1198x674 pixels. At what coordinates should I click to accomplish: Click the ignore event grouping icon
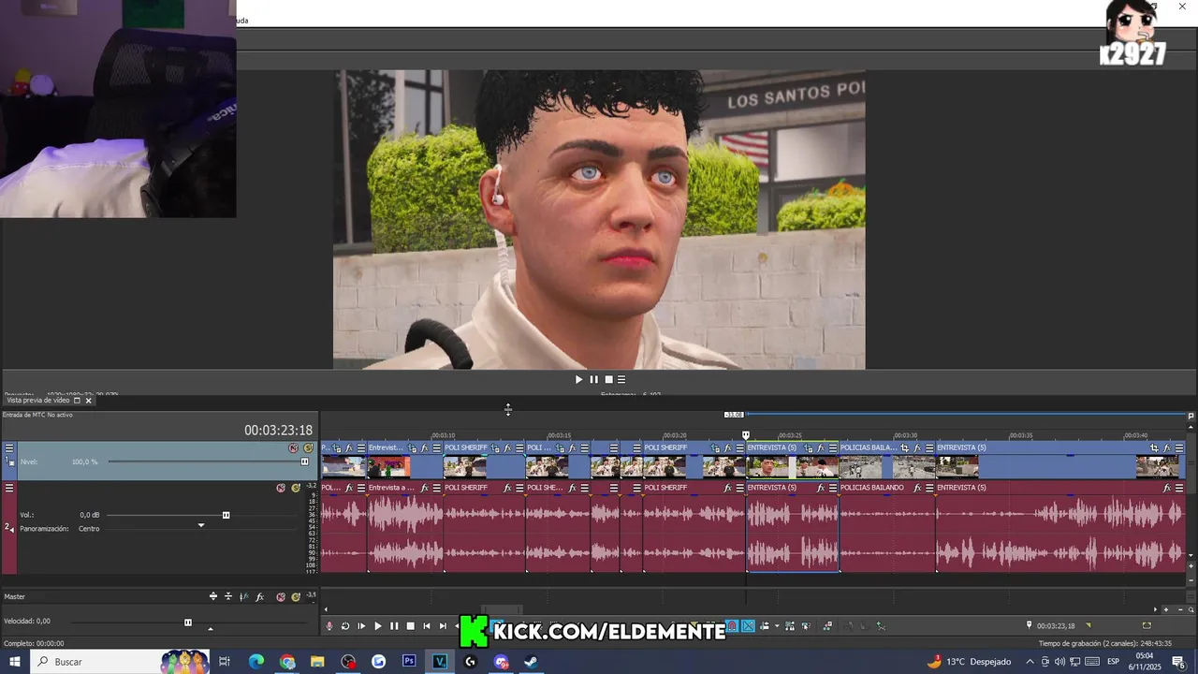coord(806,626)
